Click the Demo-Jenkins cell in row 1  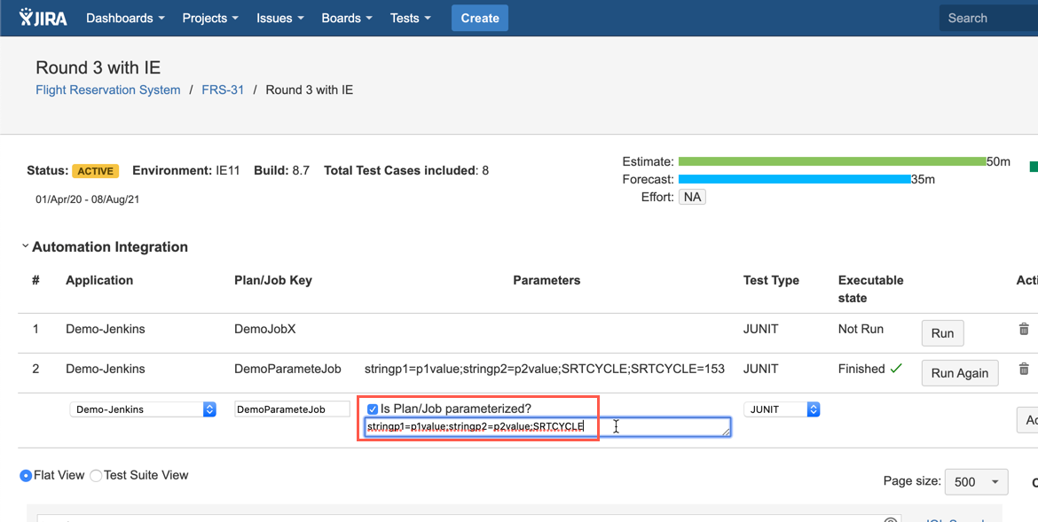106,329
